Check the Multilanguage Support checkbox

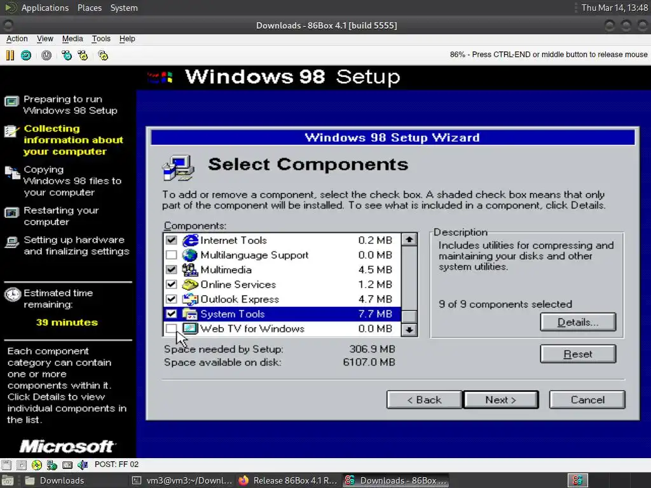tap(171, 255)
